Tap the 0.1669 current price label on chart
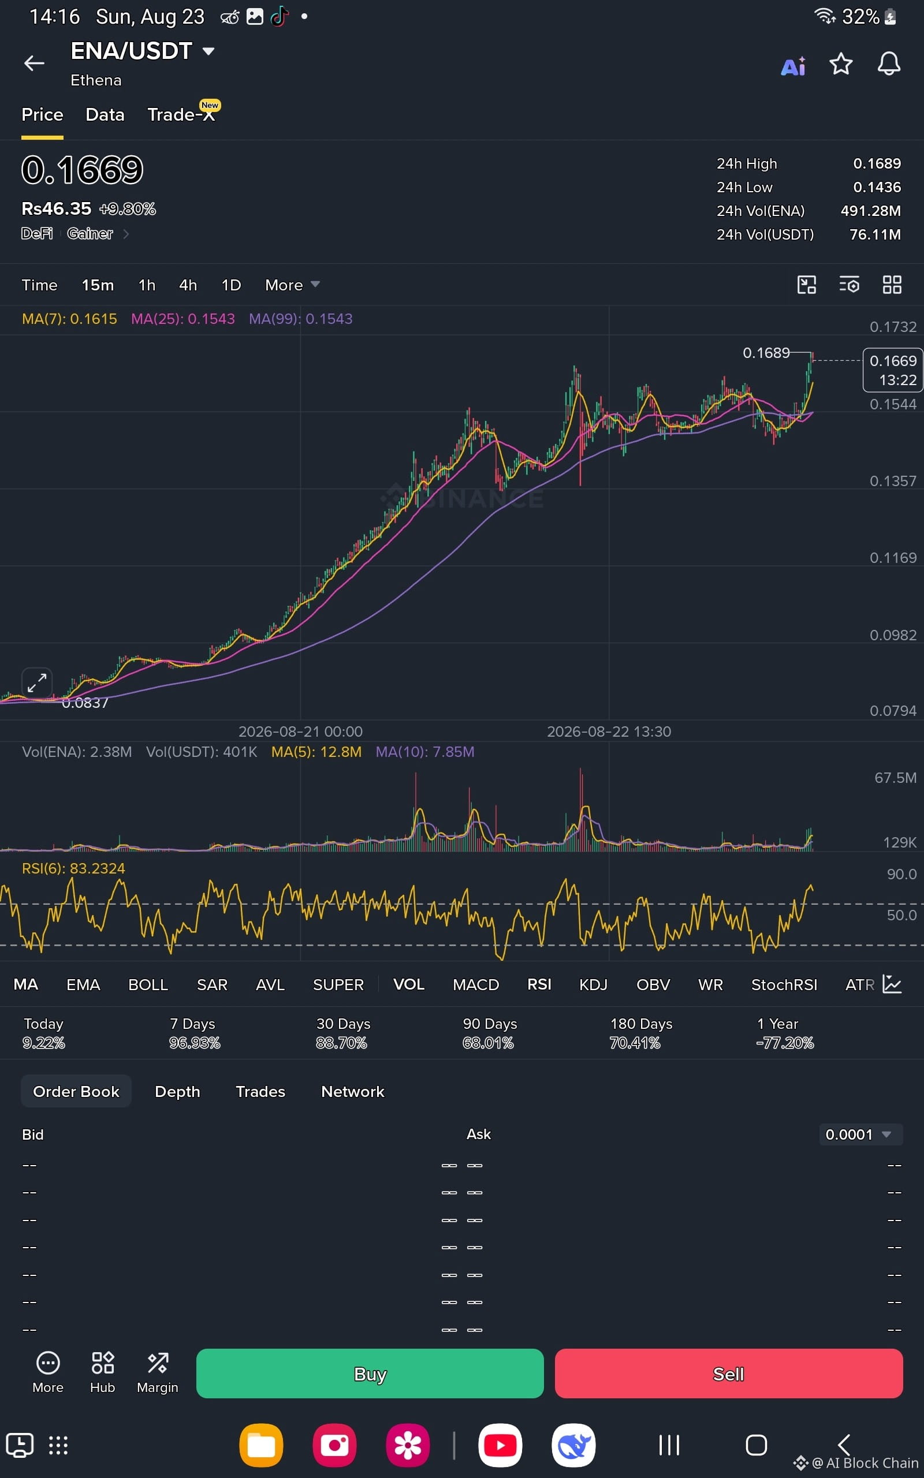The image size is (924, 1478). [893, 370]
